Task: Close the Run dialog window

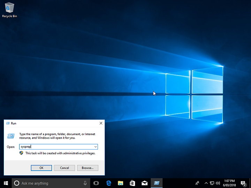Action: coord(101,123)
